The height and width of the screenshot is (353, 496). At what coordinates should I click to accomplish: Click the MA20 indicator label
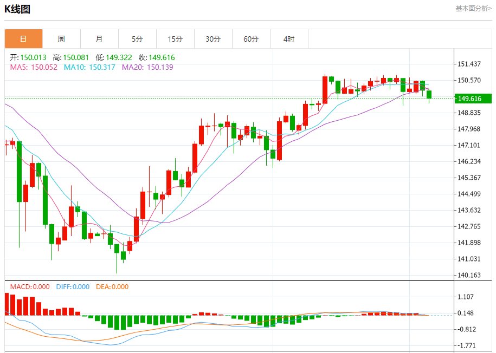147,67
